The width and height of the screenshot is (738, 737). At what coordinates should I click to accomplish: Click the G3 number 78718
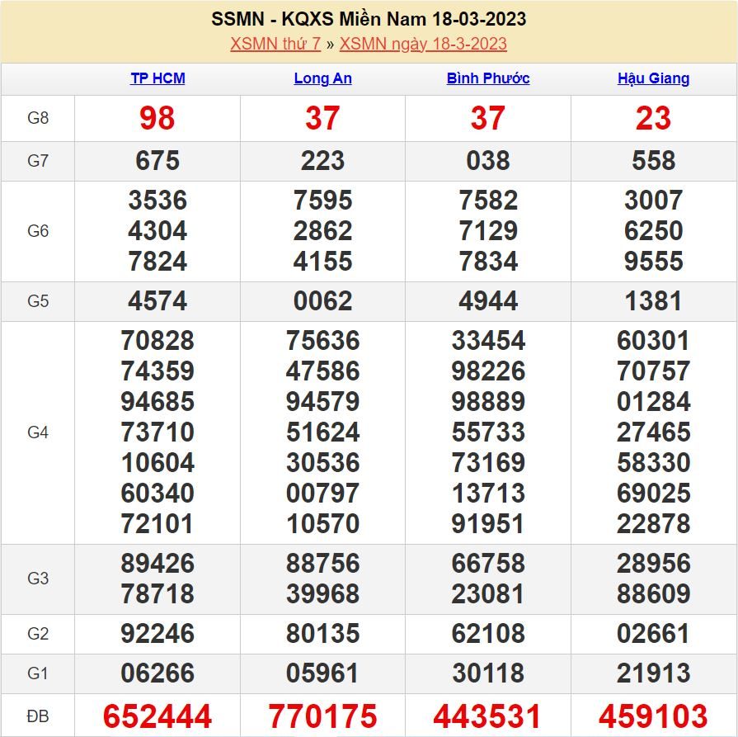[157, 593]
